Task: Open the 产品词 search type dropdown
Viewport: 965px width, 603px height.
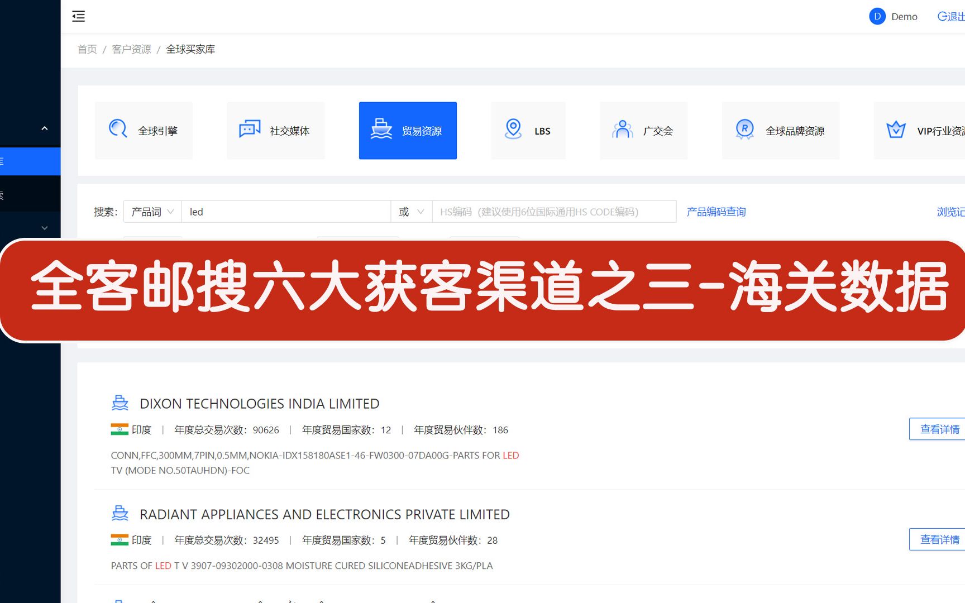Action: coord(152,212)
